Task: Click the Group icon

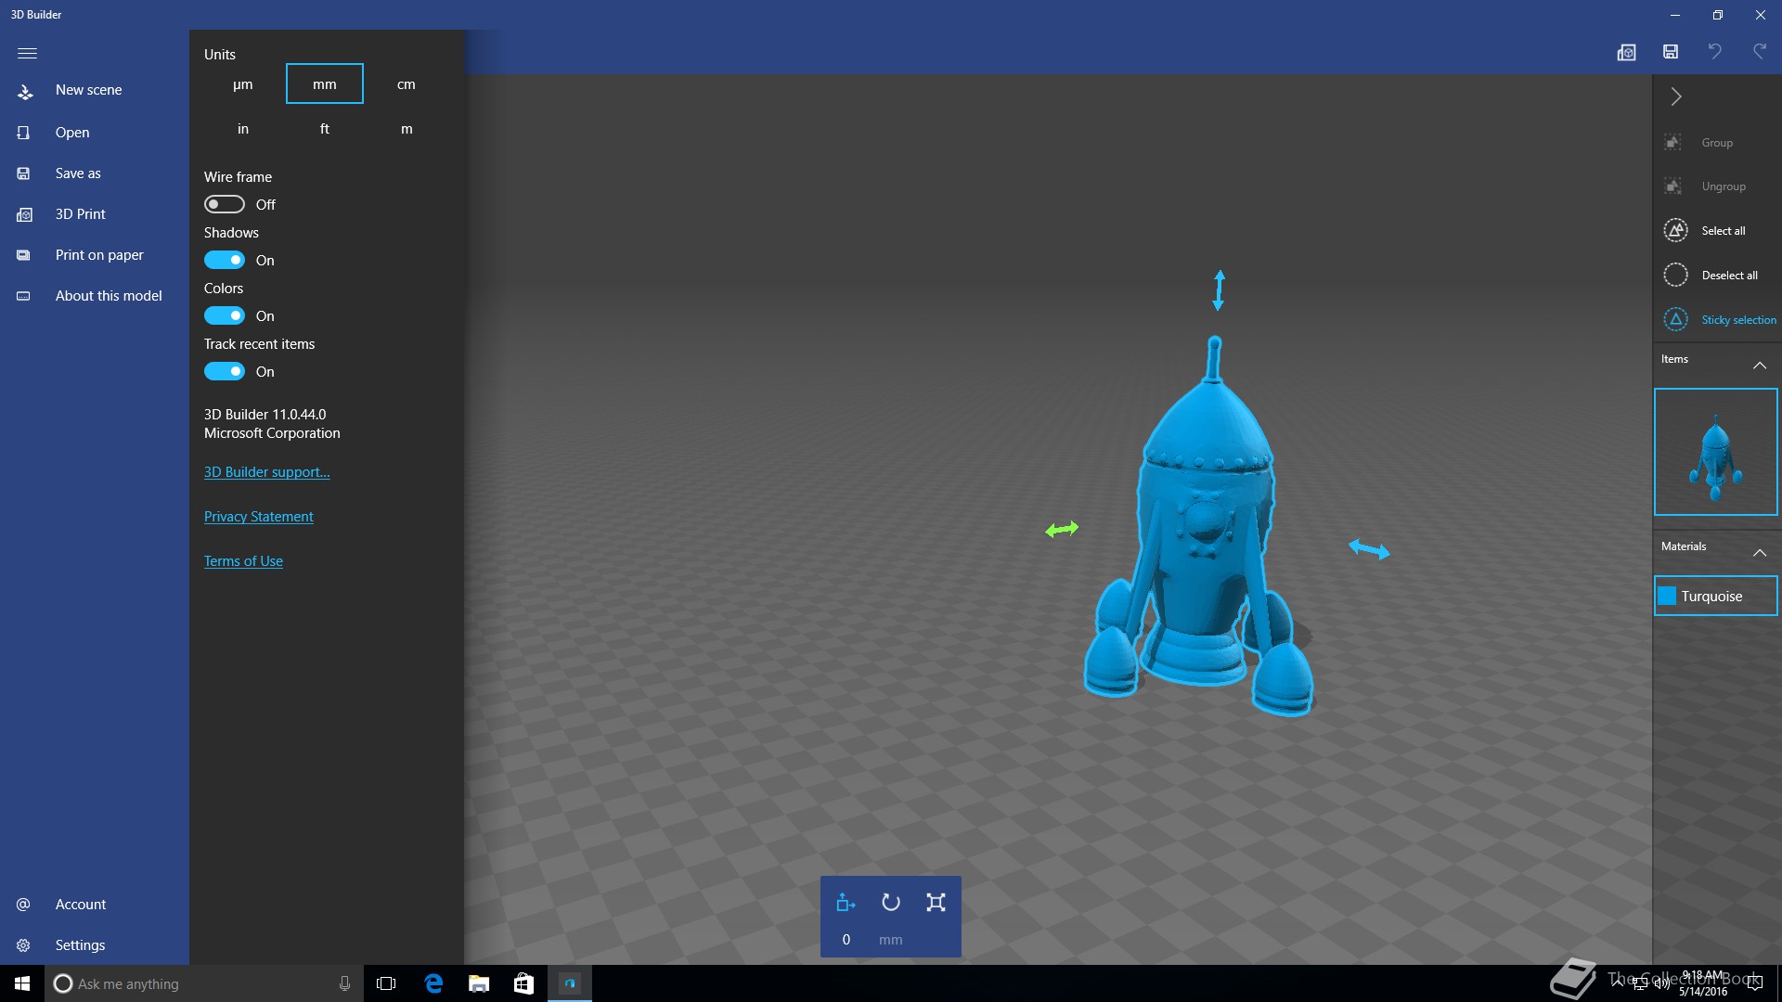Action: pyautogui.click(x=1672, y=143)
